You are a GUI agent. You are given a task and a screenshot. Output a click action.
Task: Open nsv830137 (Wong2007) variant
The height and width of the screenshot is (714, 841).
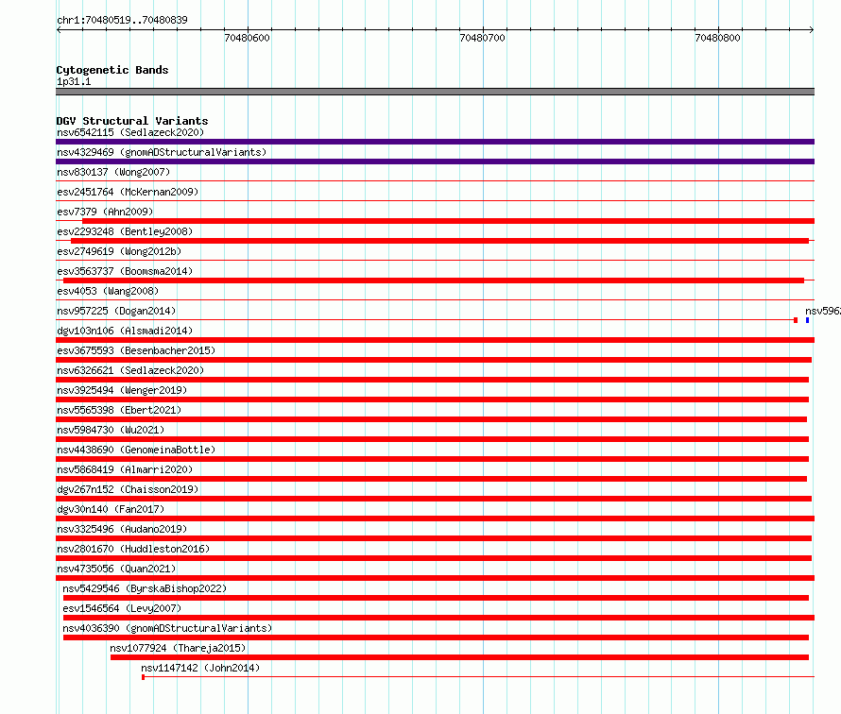113,172
